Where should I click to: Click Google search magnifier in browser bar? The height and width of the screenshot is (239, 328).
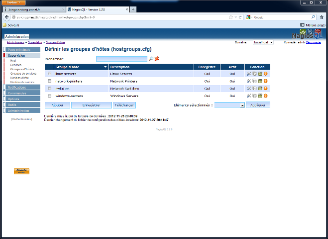(313, 17)
